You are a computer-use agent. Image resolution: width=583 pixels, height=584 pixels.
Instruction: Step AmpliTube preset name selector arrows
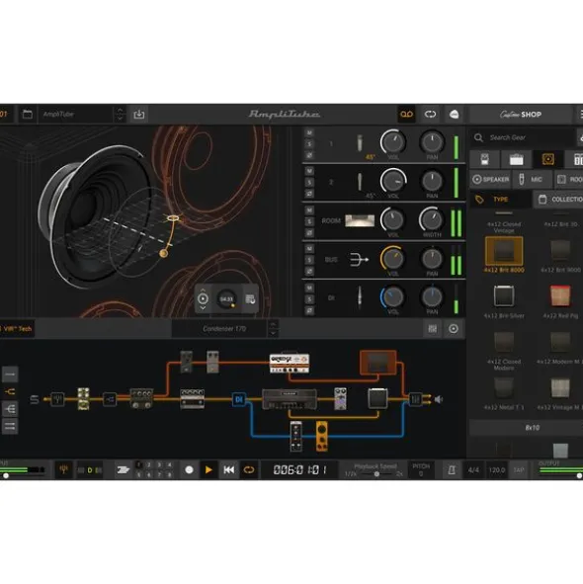tap(120, 115)
